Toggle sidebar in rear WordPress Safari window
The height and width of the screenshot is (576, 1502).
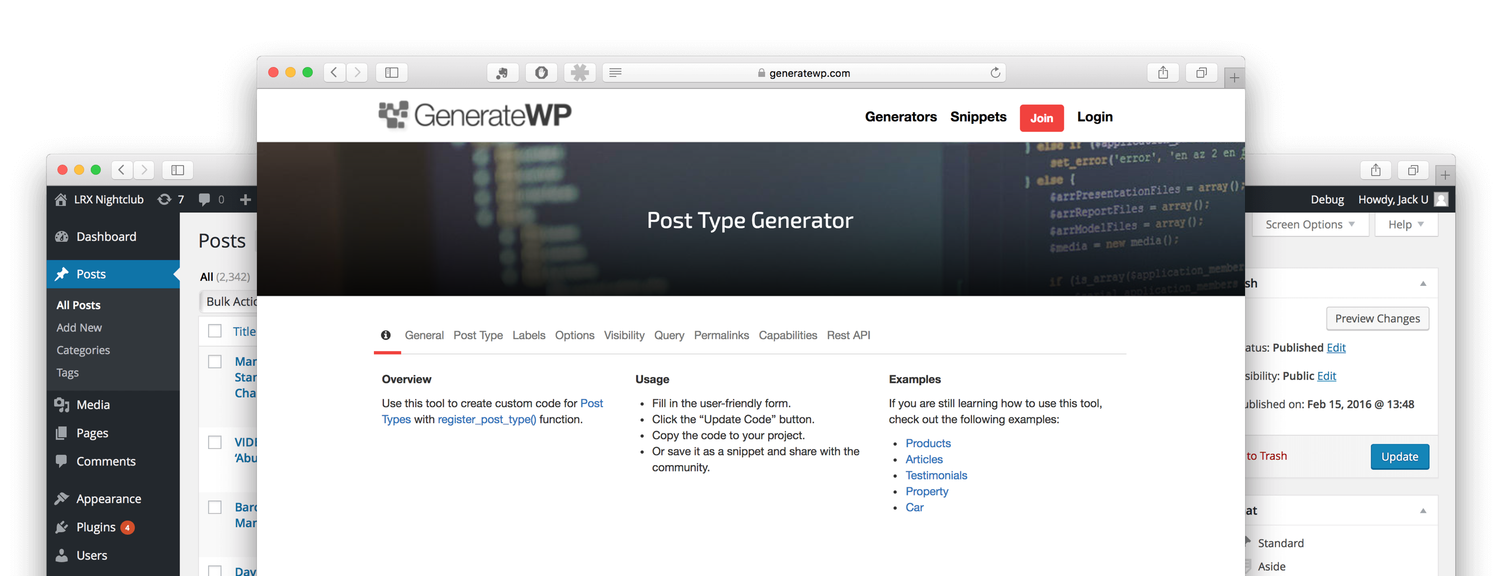click(178, 170)
